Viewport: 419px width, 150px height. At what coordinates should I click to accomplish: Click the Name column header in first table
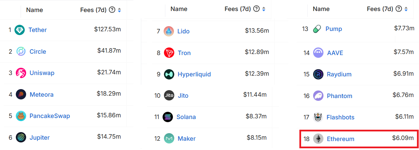[x=34, y=10]
